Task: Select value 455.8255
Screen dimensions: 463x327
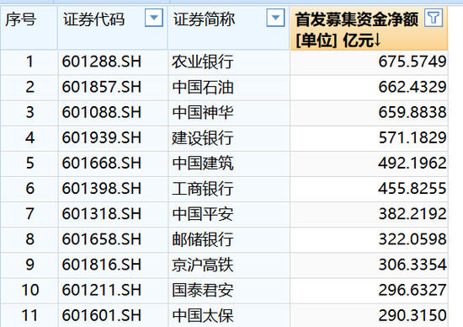Action: pos(412,189)
